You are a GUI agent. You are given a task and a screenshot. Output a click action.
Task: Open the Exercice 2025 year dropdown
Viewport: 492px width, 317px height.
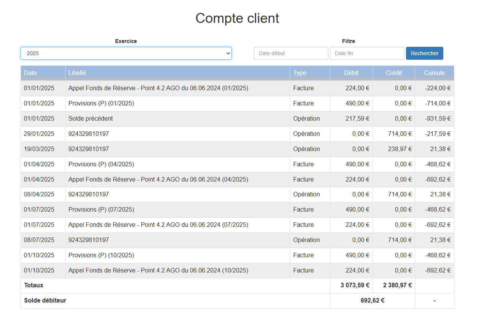point(126,53)
